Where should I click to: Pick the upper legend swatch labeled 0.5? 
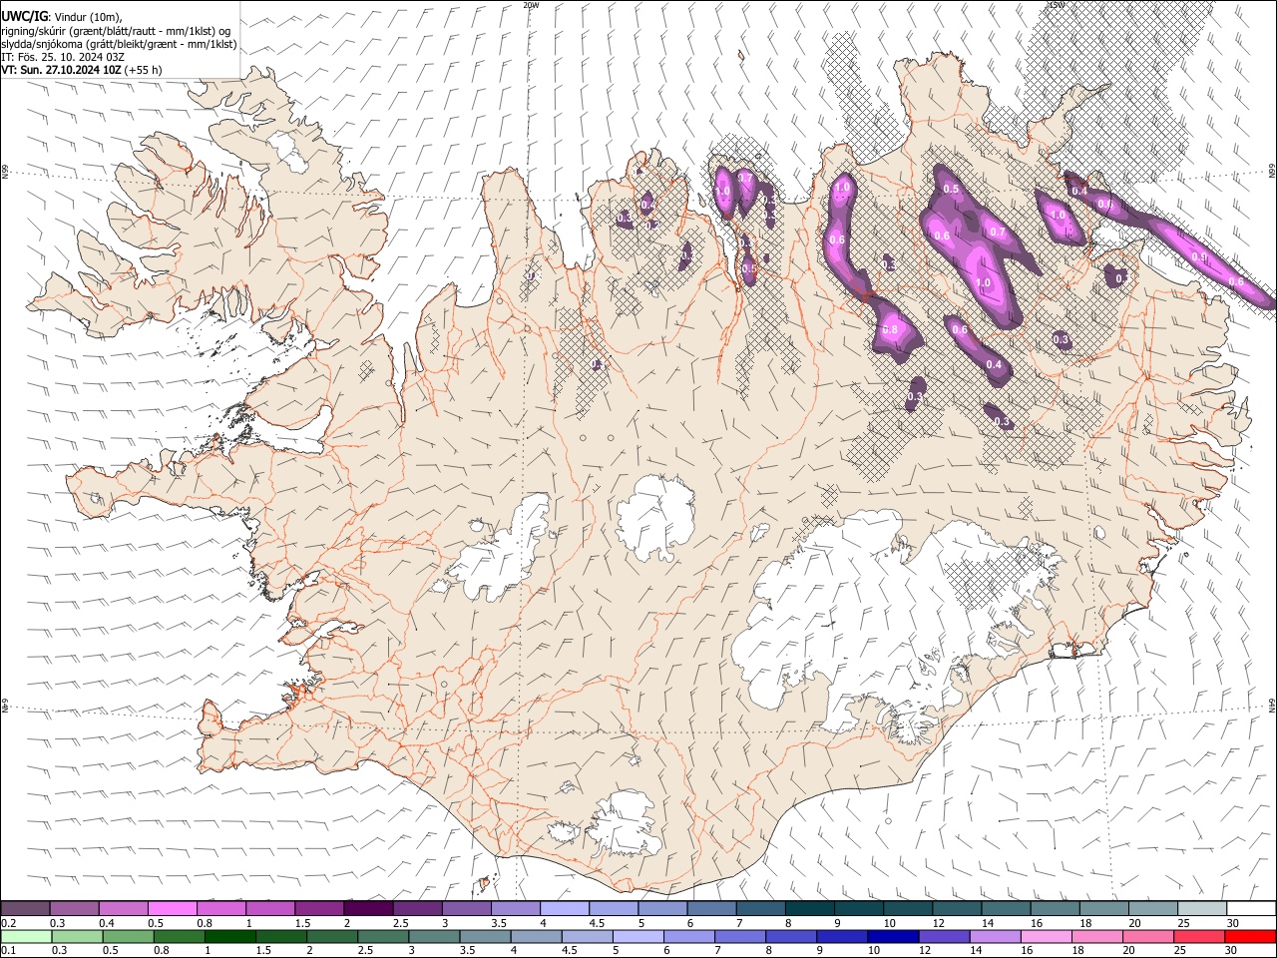tap(173, 908)
